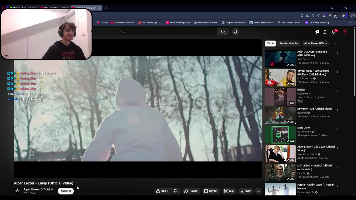Open options menu for bilgiler video

338,90
